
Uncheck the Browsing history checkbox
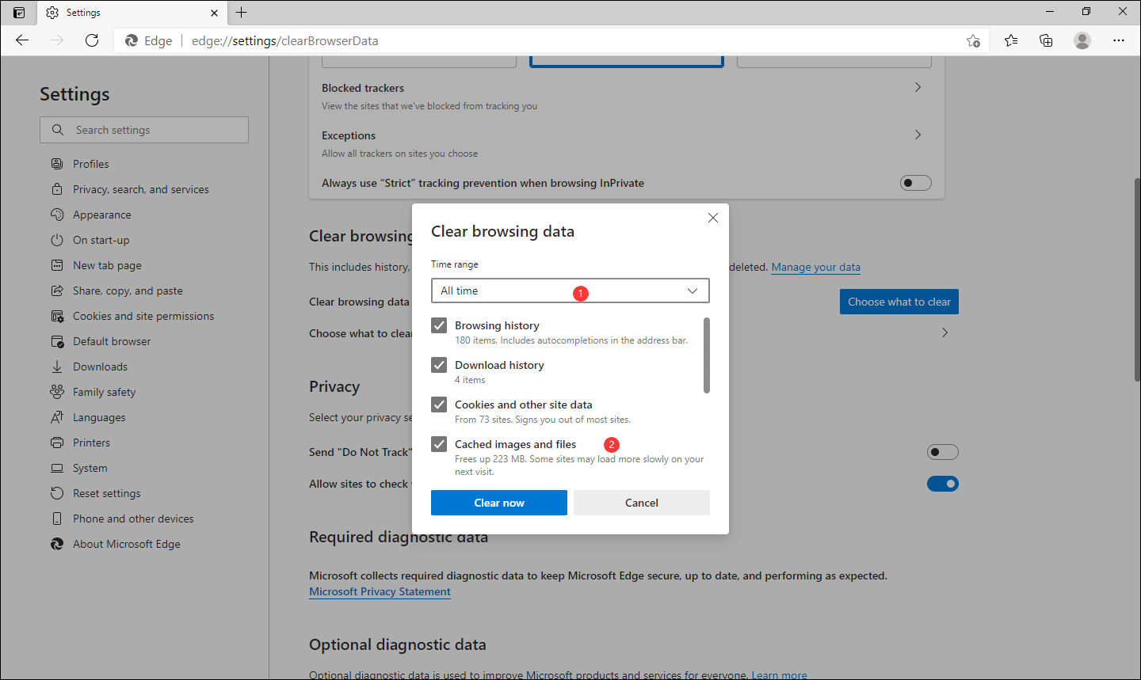(438, 325)
